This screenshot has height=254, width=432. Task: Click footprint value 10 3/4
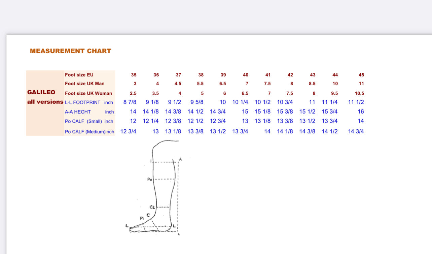click(285, 102)
